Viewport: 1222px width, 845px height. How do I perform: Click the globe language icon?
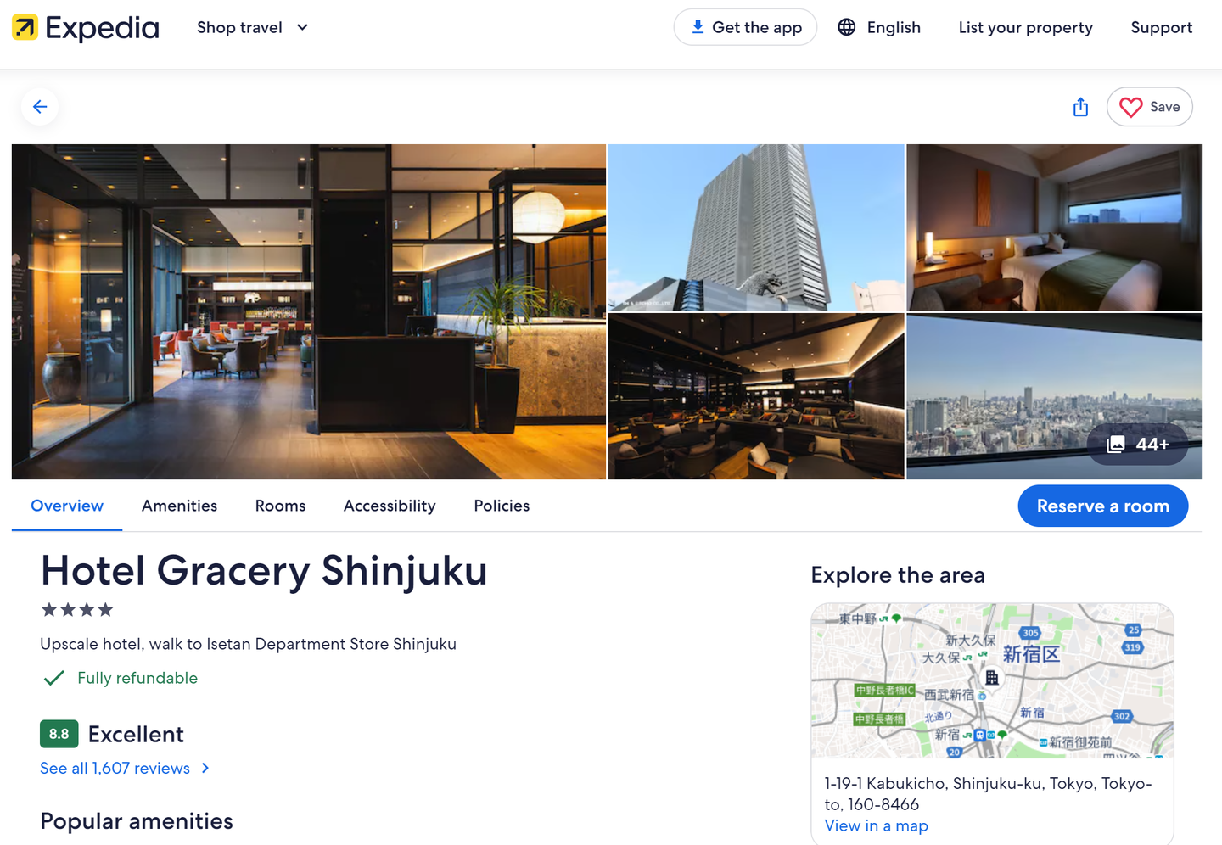pyautogui.click(x=846, y=27)
